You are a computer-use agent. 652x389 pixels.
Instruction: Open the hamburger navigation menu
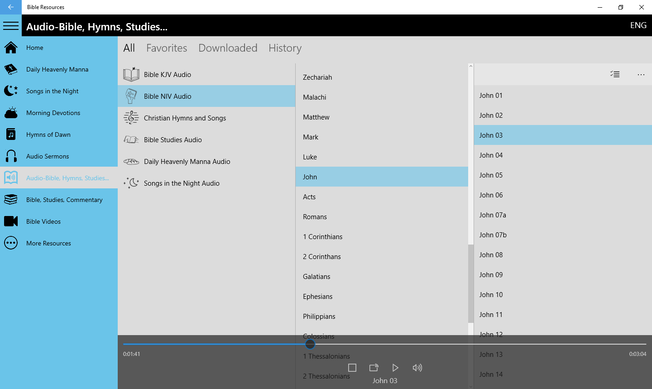click(11, 25)
